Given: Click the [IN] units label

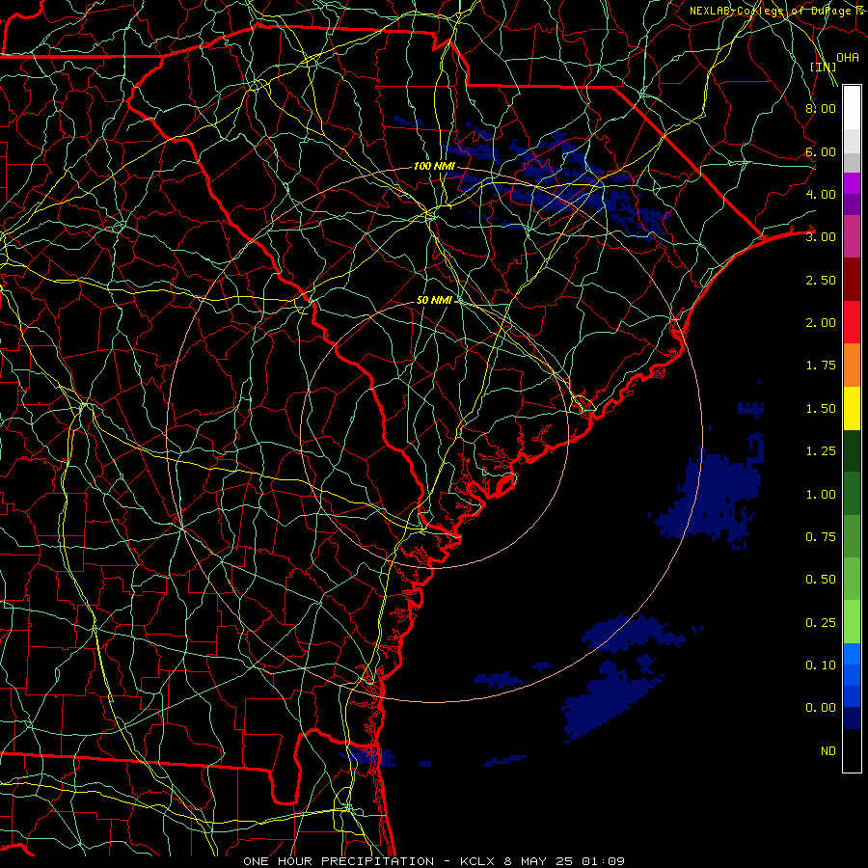Looking at the screenshot, I should [x=824, y=67].
